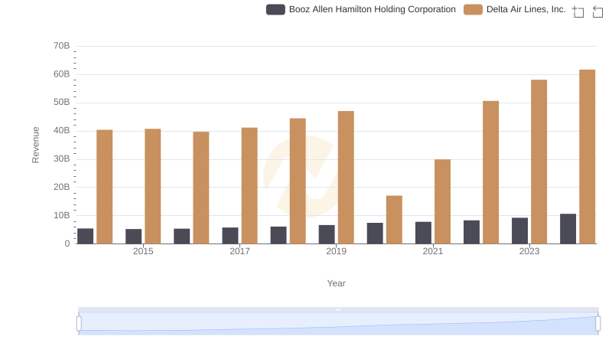The height and width of the screenshot is (353, 612).
Task: Select the Booz Allen bar for 2016
Action: coord(182,237)
